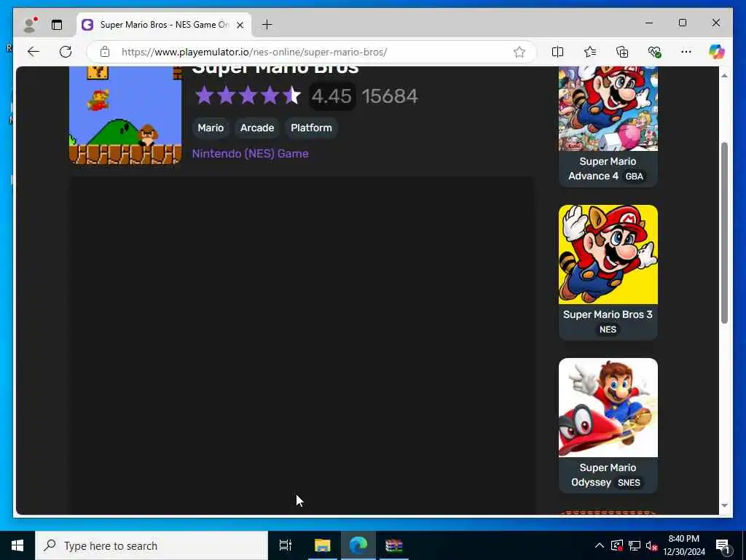
Task: Open network status tray icon
Action: 635,545
